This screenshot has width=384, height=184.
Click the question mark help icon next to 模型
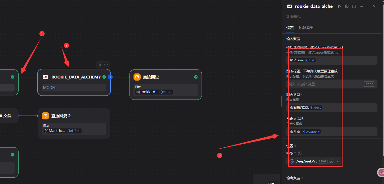300,153
